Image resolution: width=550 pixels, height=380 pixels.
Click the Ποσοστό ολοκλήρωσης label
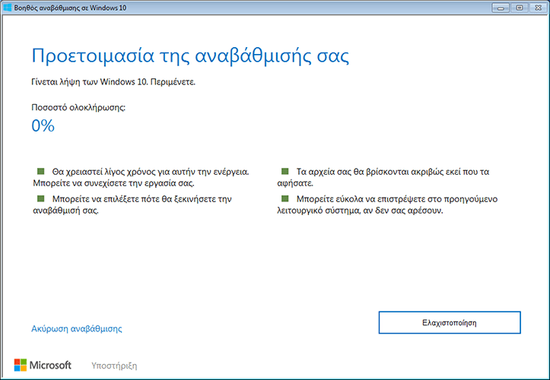pyautogui.click(x=78, y=107)
